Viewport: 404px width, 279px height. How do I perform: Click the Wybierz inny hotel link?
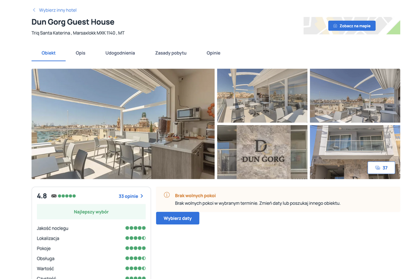tap(58, 10)
